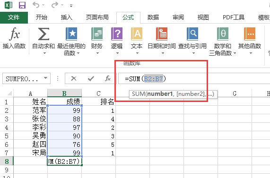
Task: Click score cell showing 88
Action: pyautogui.click(x=64, y=119)
